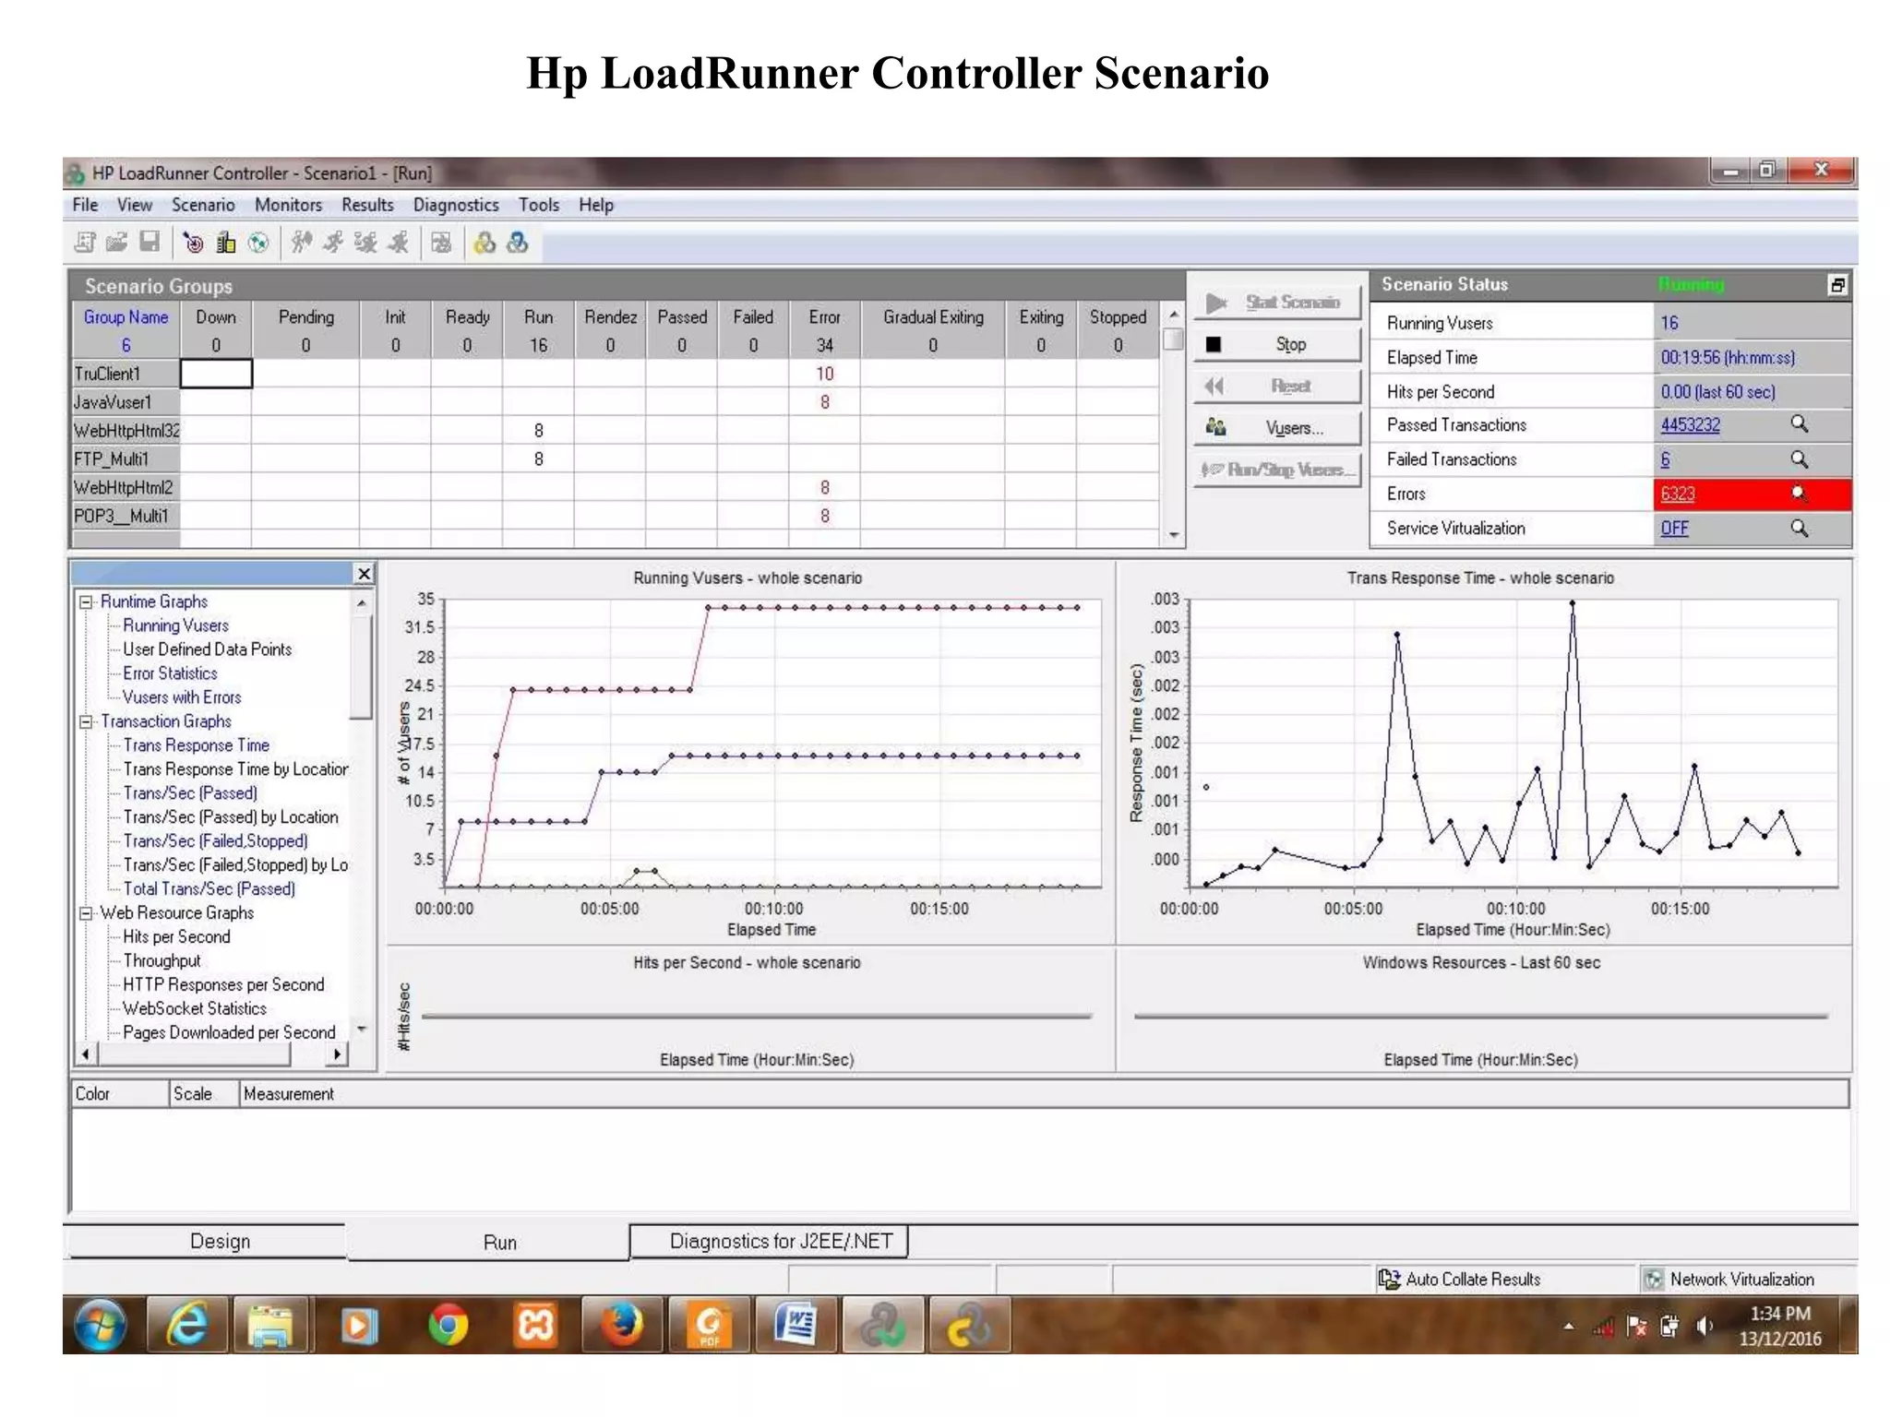Click magnifier beside Passed Transactions
The image size is (1890, 1417).
pyautogui.click(x=1799, y=424)
